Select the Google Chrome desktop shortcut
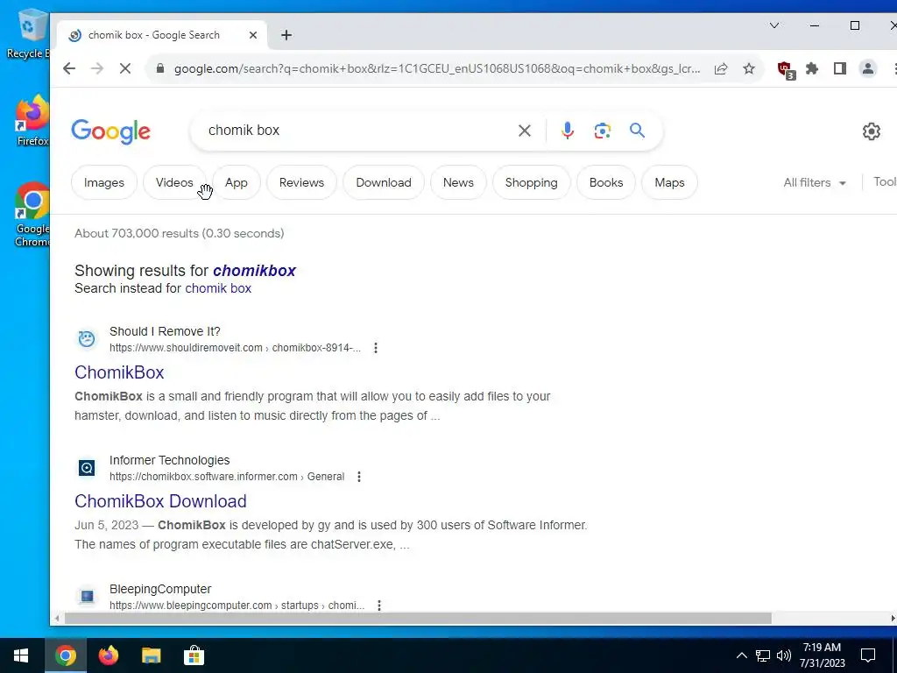This screenshot has width=897, height=673. (x=32, y=216)
